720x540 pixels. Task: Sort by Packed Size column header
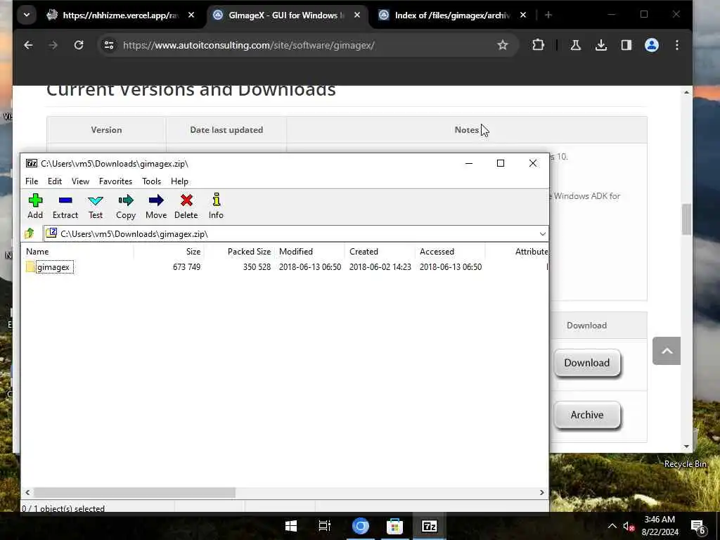pos(239,252)
